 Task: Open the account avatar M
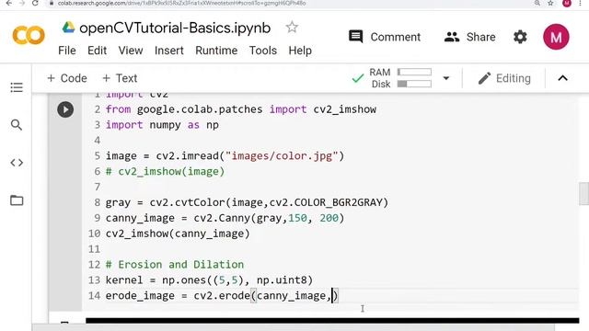point(556,37)
